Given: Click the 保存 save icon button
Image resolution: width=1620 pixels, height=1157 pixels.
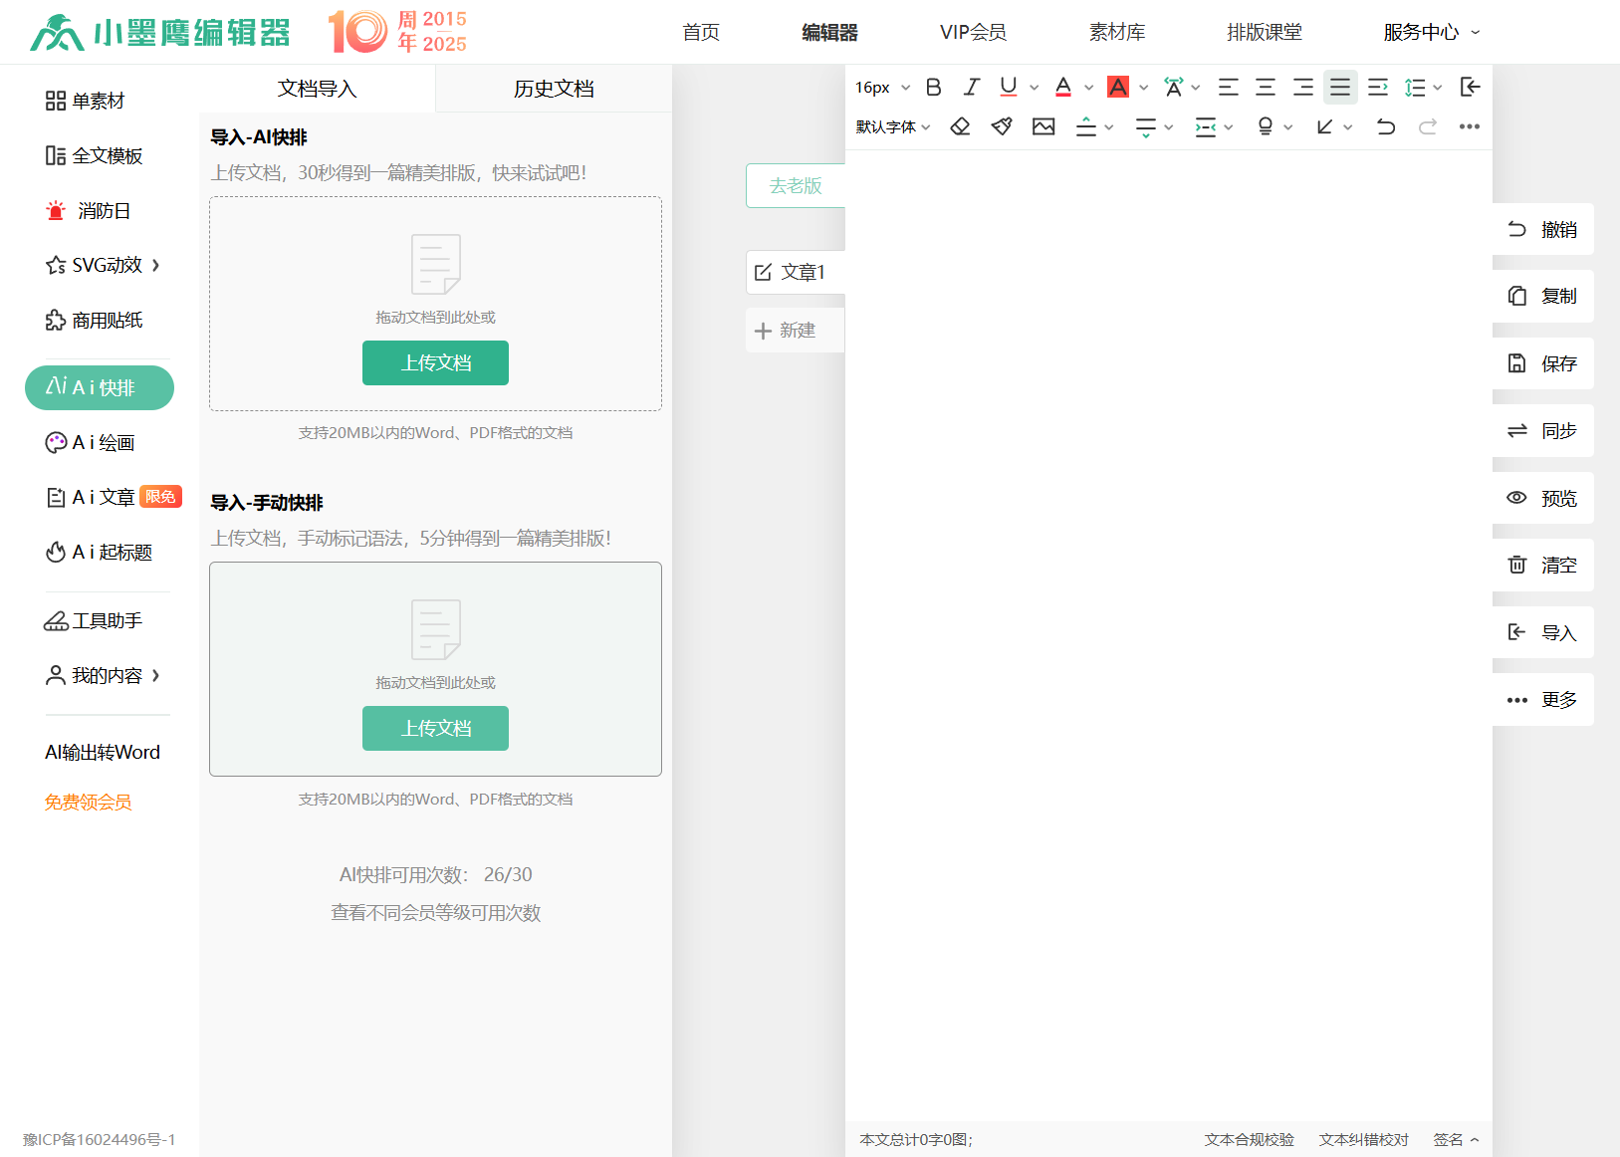Looking at the screenshot, I should point(1542,363).
